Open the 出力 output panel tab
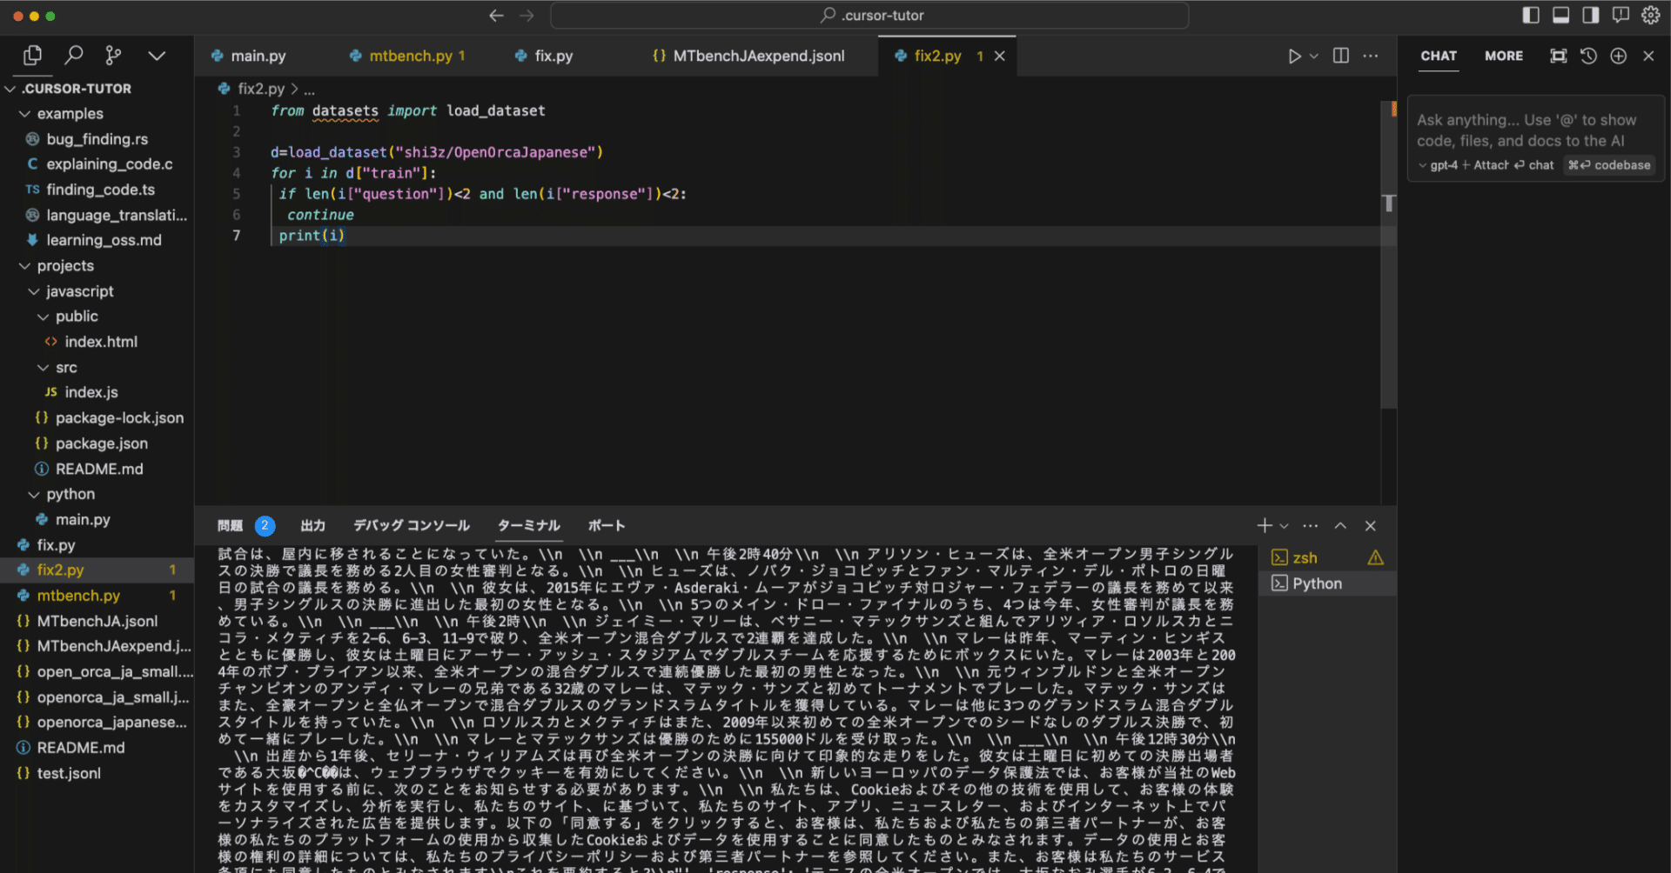The height and width of the screenshot is (873, 1671). (313, 525)
